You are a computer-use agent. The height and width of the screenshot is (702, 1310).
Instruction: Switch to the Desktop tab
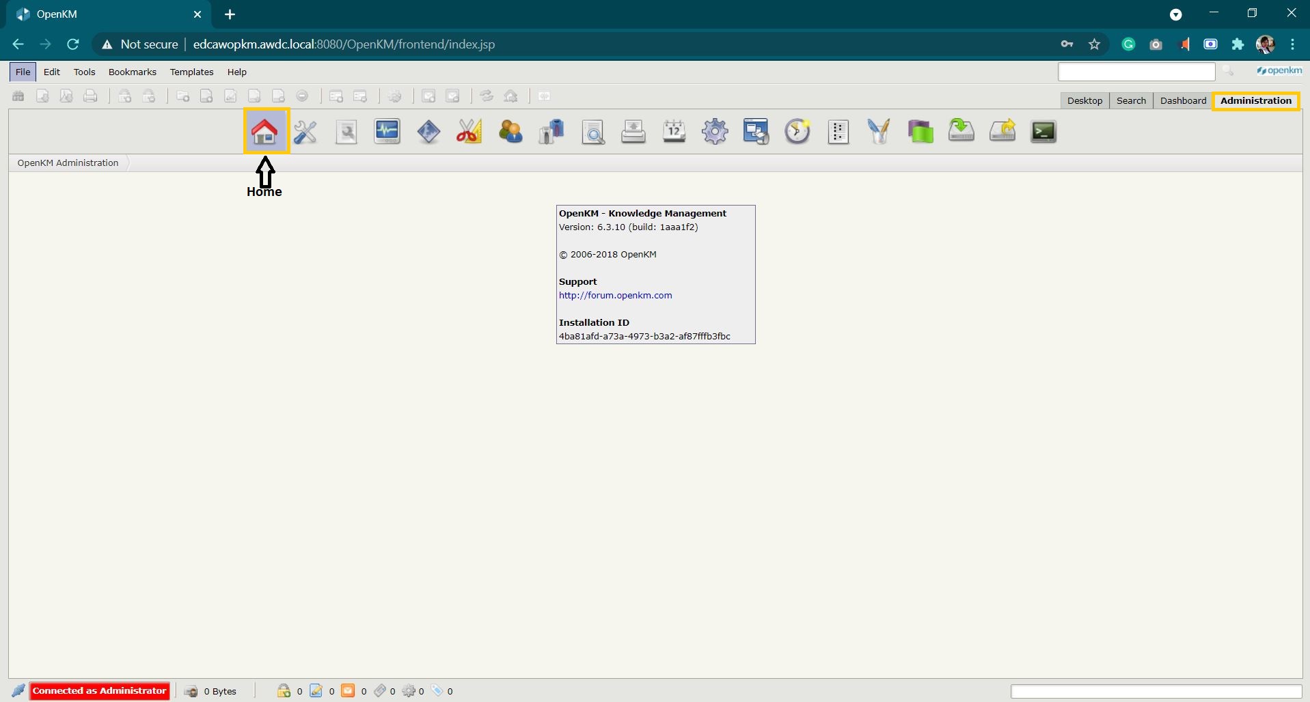click(1085, 100)
